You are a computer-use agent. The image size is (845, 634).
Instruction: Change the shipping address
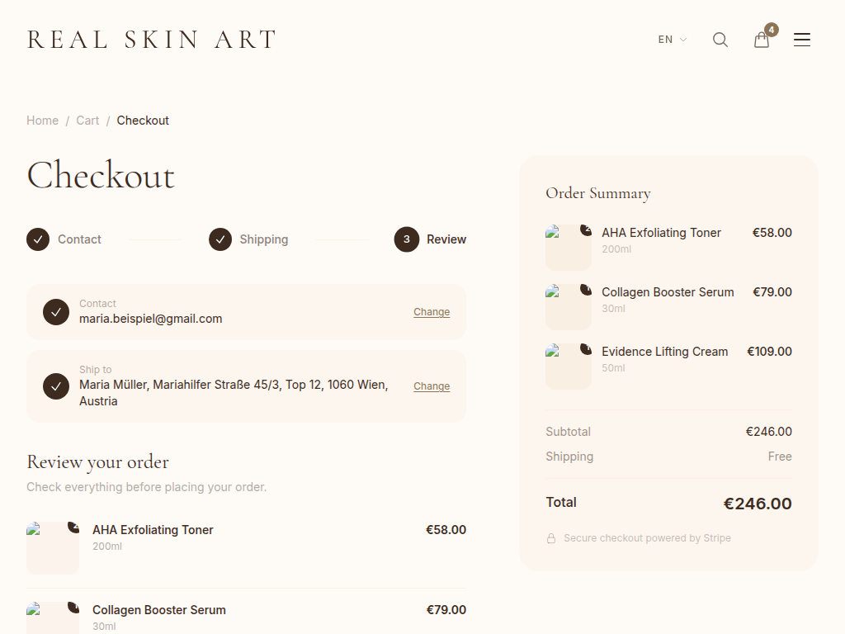[x=432, y=386]
